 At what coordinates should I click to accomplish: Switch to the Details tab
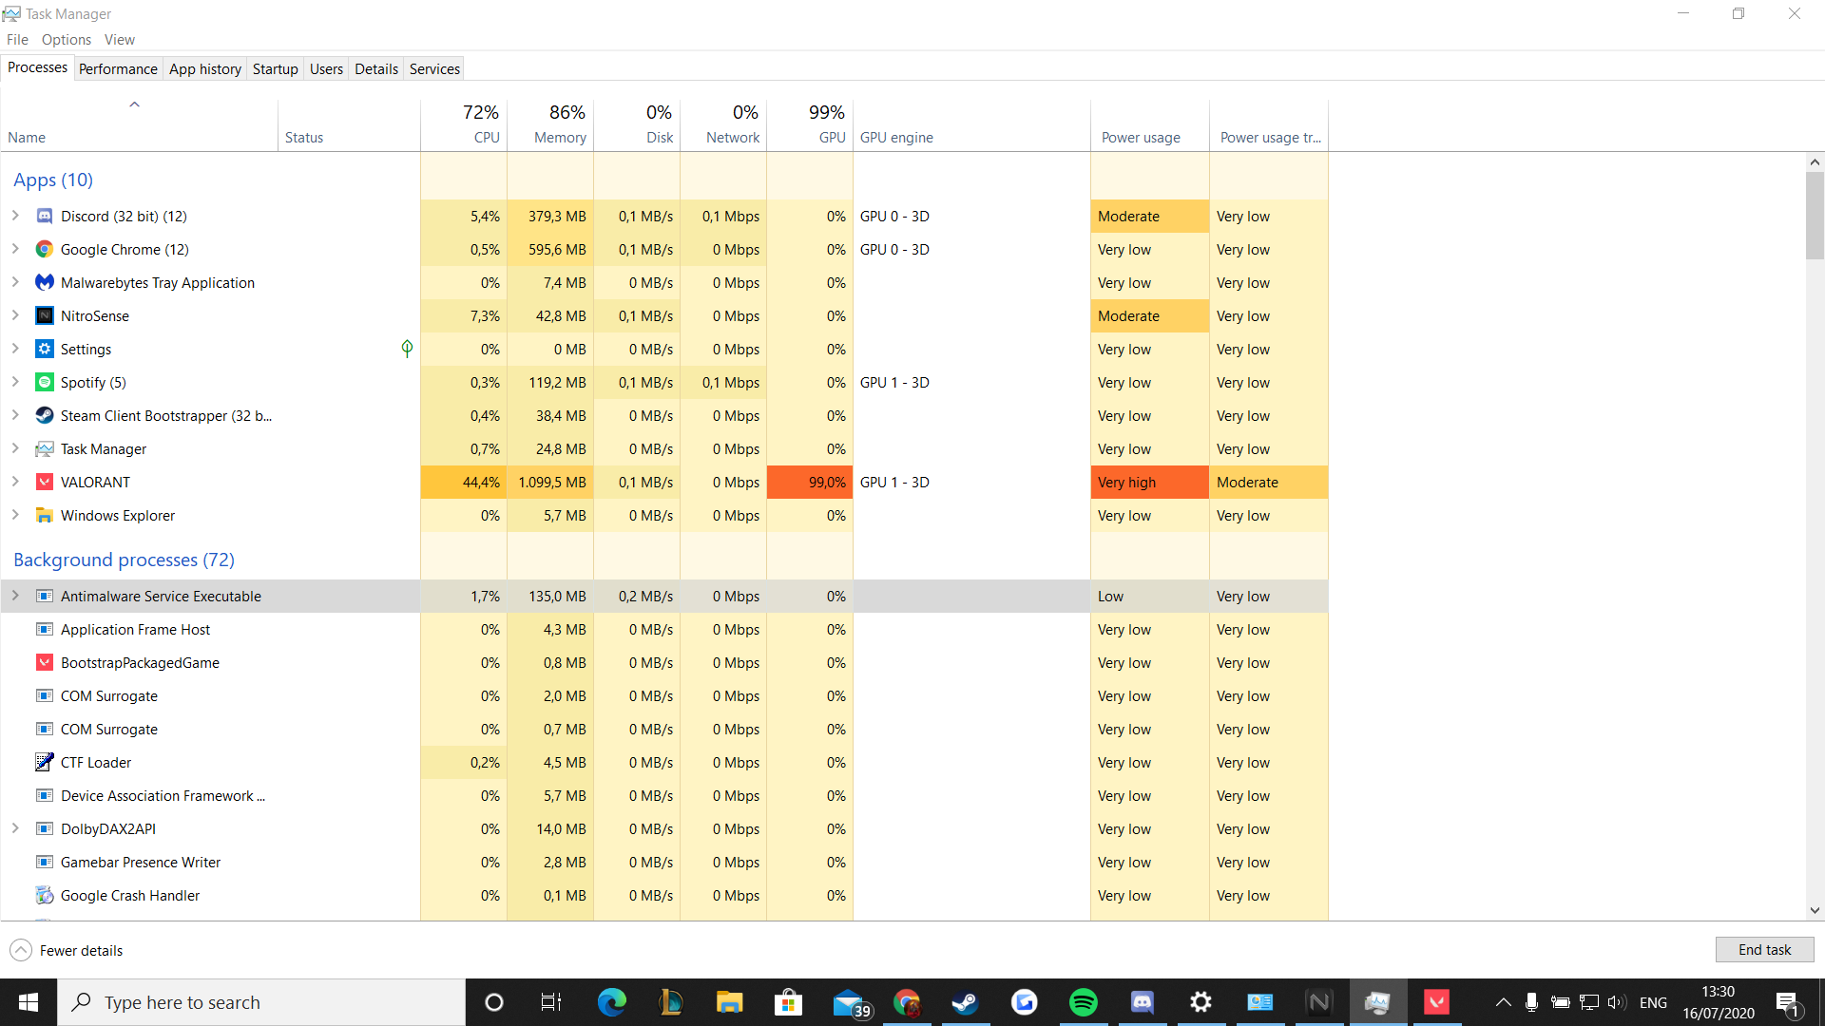(376, 69)
